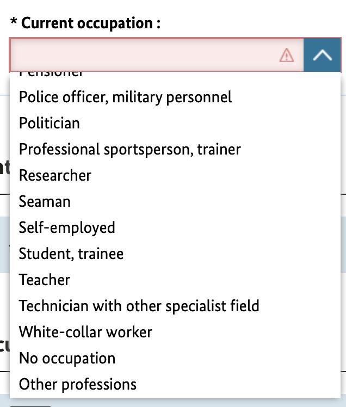Choose Other professions option
The width and height of the screenshot is (346, 407).
(x=78, y=385)
